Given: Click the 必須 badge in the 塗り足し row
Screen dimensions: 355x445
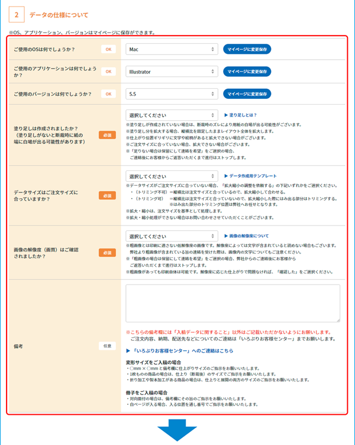Looking at the screenshot, I should tap(107, 135).
